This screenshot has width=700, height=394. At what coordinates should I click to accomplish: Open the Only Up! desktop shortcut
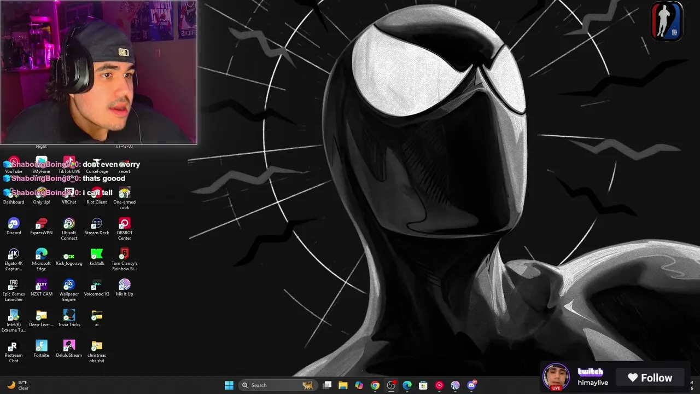tap(41, 196)
